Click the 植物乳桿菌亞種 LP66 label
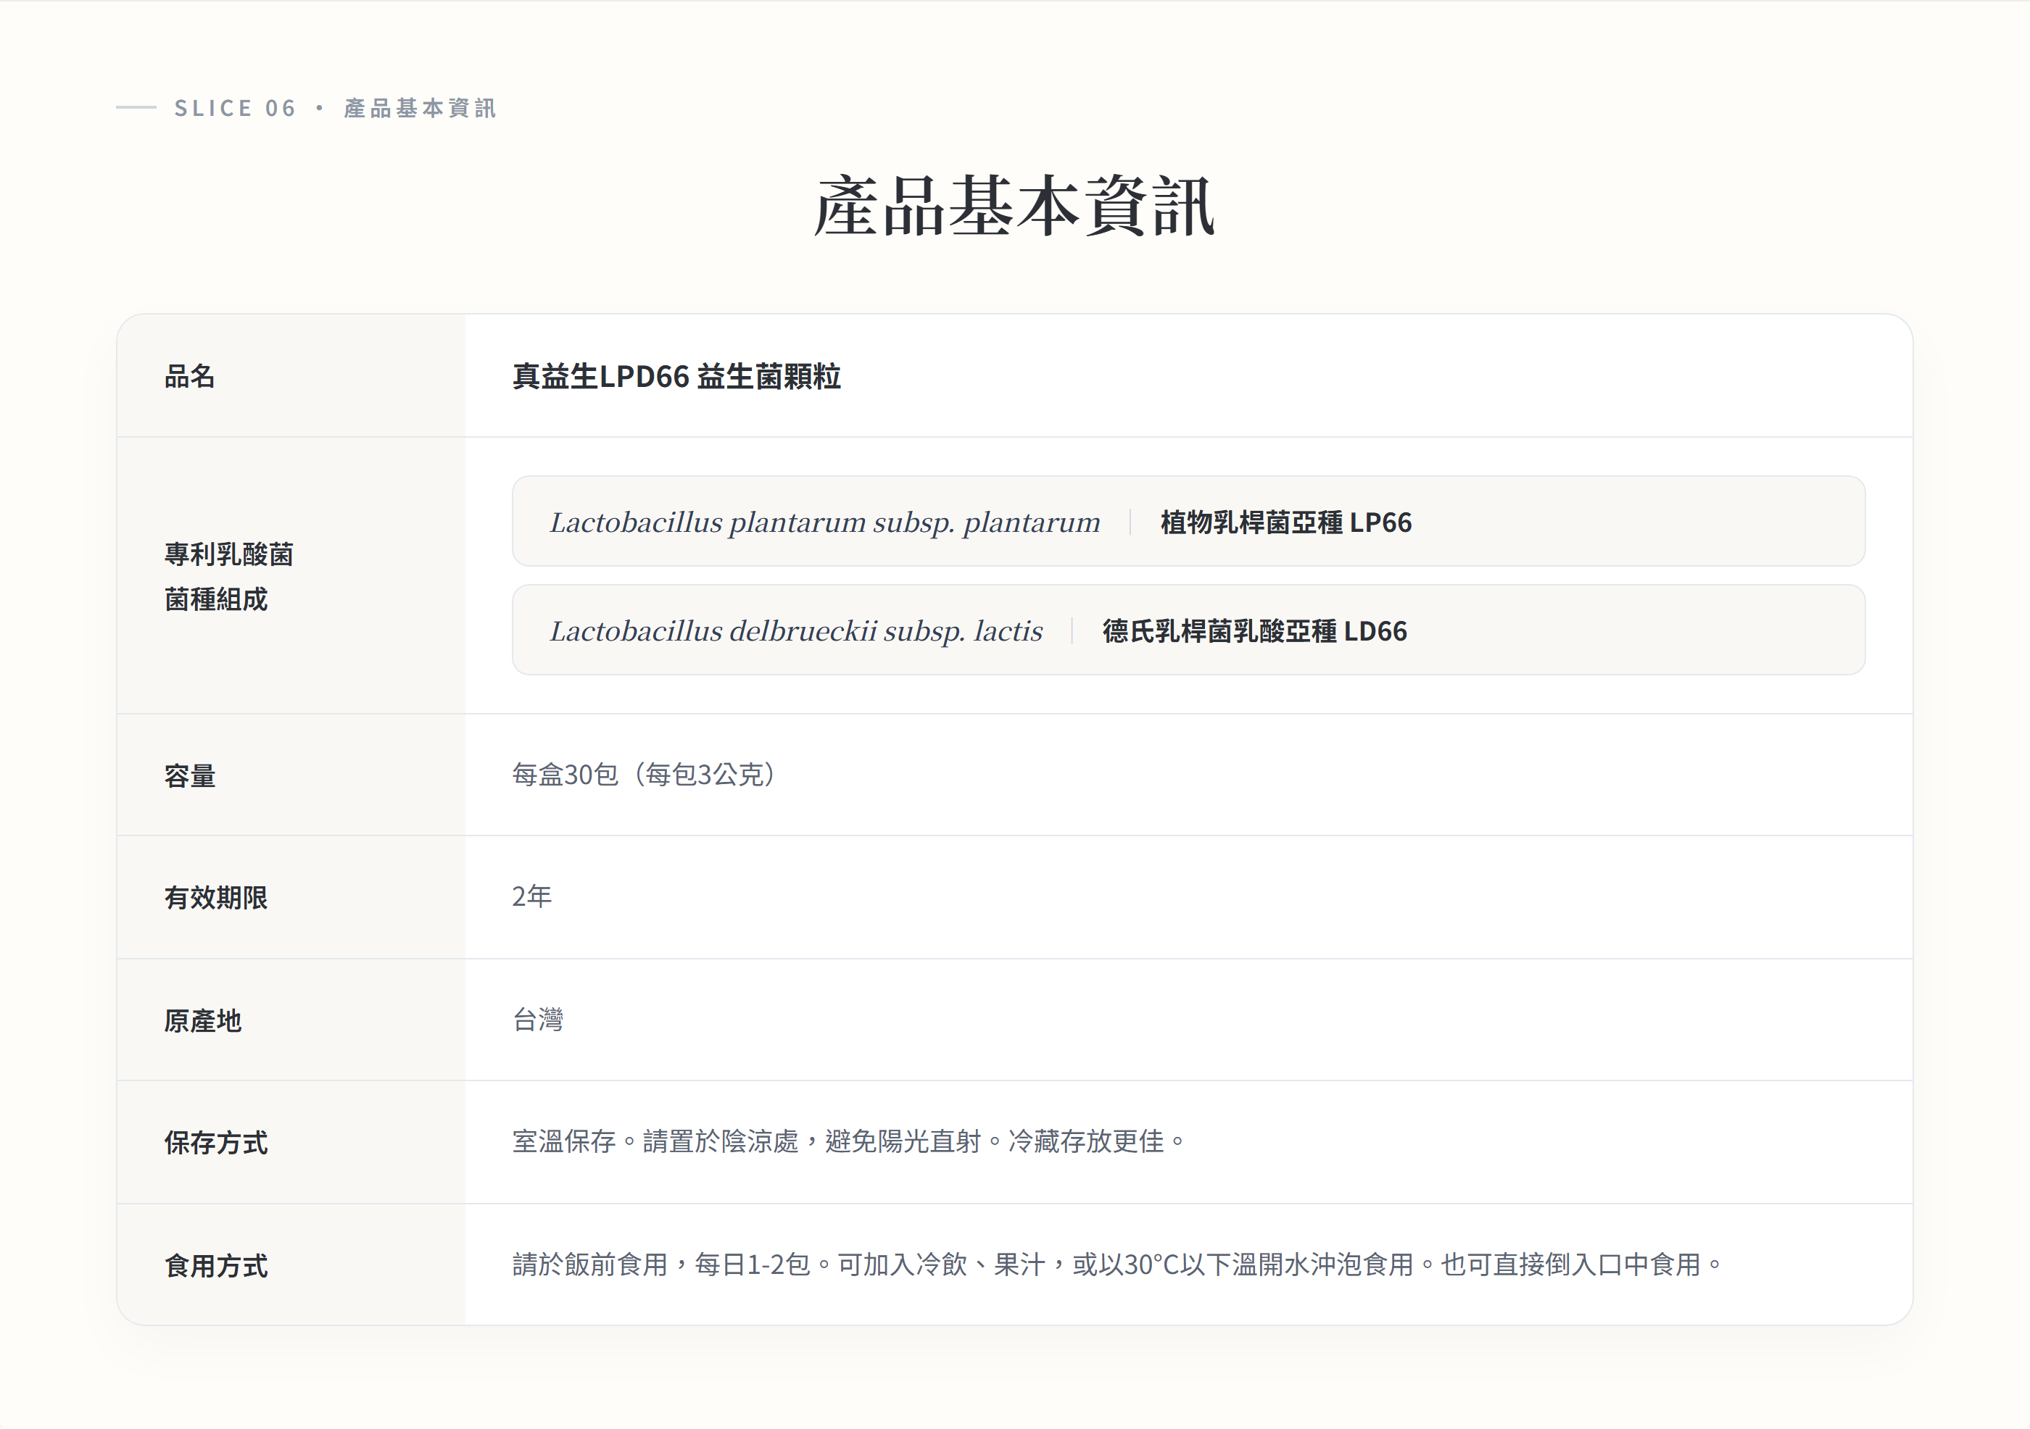This screenshot has height=1429, width=2030. tap(1285, 522)
